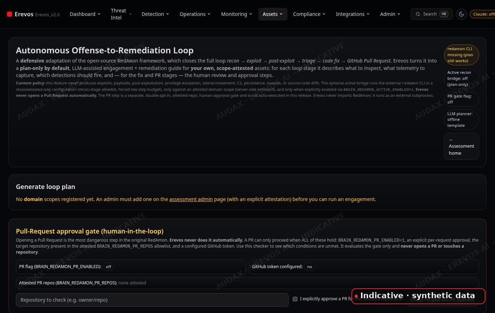The width and height of the screenshot is (495, 313).
Task: Focus the Repository to check input field
Action: (152, 300)
